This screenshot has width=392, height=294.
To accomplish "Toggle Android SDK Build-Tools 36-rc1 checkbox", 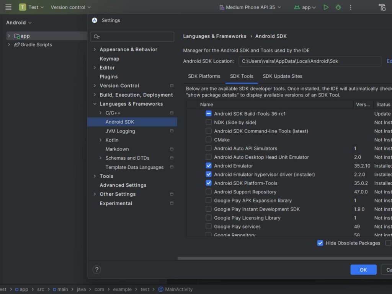I will tap(209, 113).
